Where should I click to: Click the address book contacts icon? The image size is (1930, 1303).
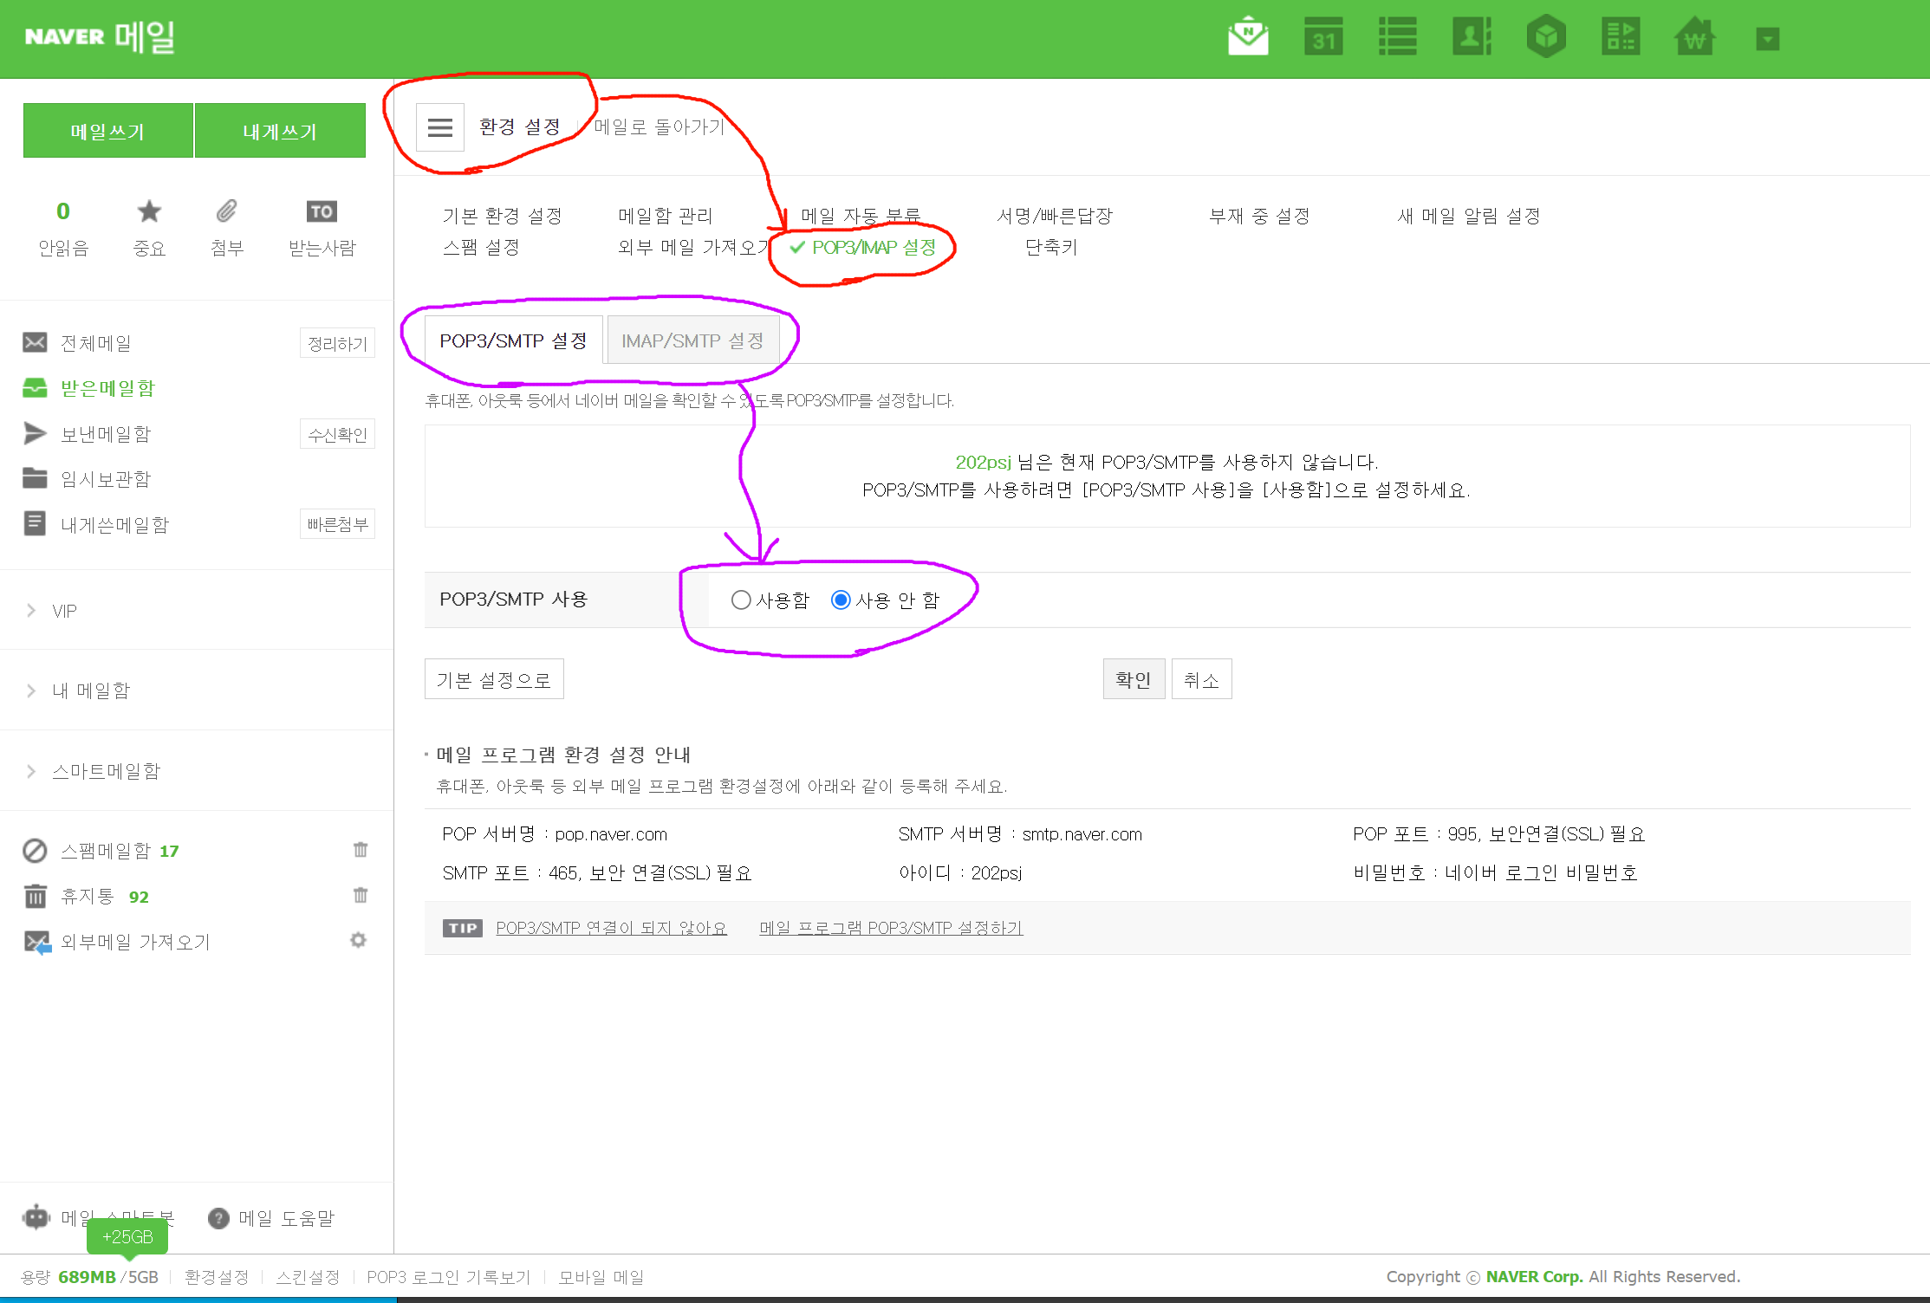[x=1472, y=38]
